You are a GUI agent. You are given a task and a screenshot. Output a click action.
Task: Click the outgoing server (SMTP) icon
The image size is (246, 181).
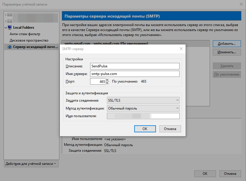pos(10,47)
